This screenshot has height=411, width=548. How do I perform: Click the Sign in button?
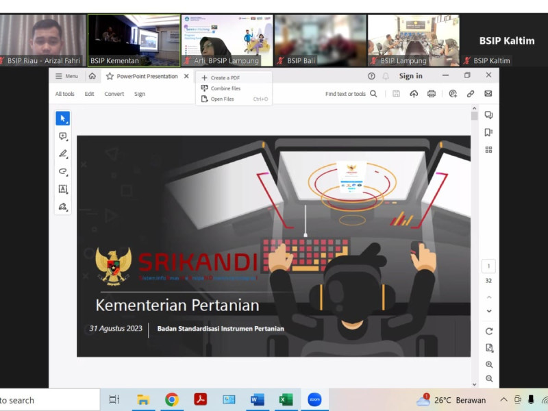(410, 76)
